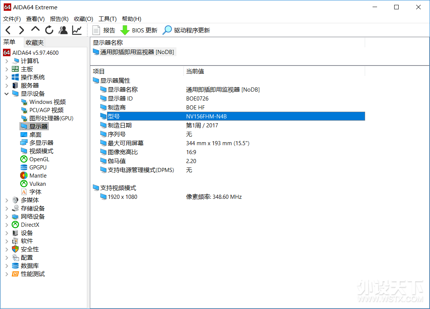Open the 报告(R) menu
This screenshot has height=309, width=430.
click(x=59, y=19)
